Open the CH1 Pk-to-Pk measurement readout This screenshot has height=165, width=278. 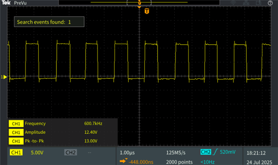click(x=63, y=141)
